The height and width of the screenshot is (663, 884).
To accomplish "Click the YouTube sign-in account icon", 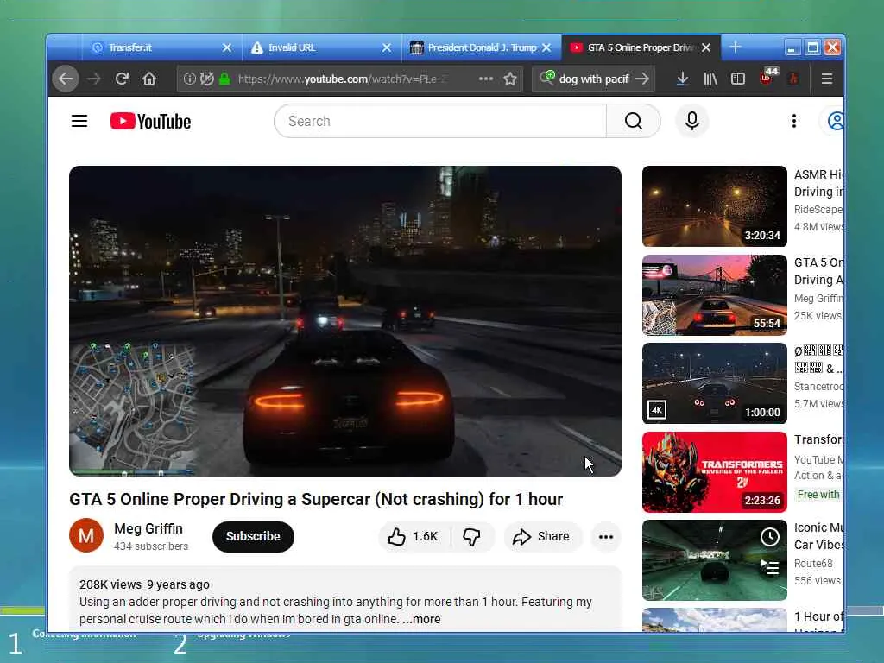I will (836, 121).
